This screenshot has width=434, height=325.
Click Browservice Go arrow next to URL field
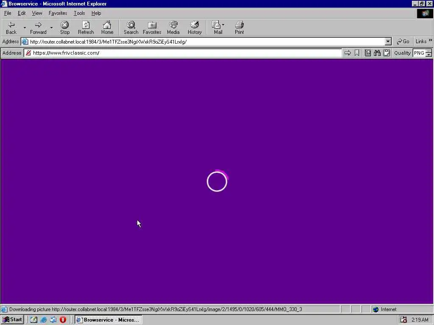point(348,53)
